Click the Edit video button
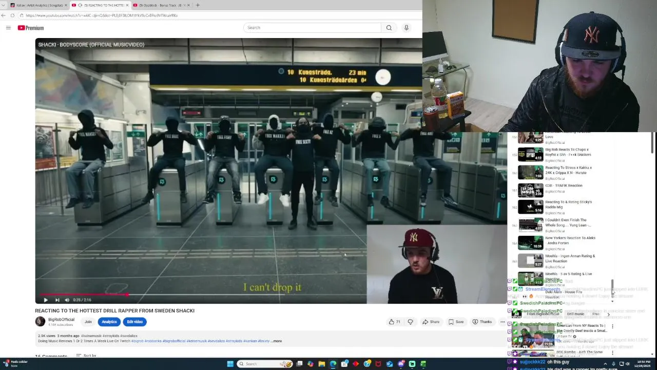This screenshot has height=370, width=657. tap(134, 322)
